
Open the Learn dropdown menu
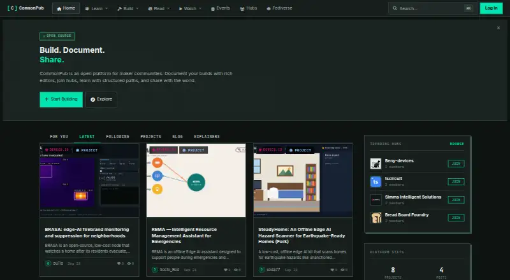click(96, 8)
